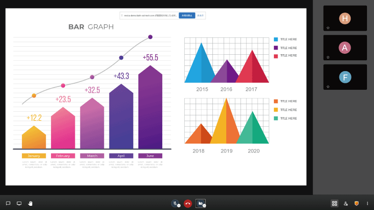The image size is (374, 210).
Task: Click blue legend swatch in upper chart
Action: [276, 39]
